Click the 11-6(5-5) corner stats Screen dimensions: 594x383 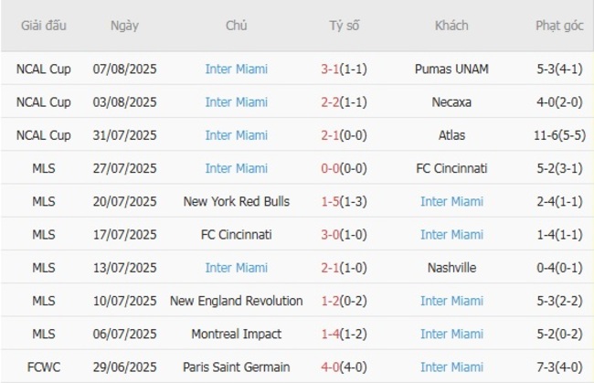559,135
